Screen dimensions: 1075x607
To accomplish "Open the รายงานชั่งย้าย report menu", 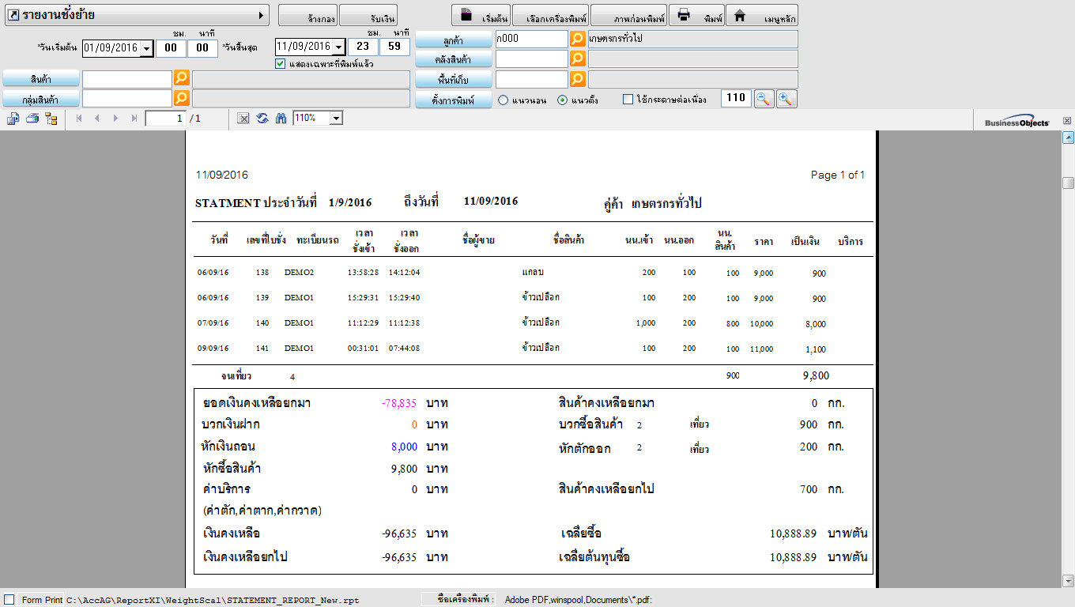I will click(x=136, y=15).
